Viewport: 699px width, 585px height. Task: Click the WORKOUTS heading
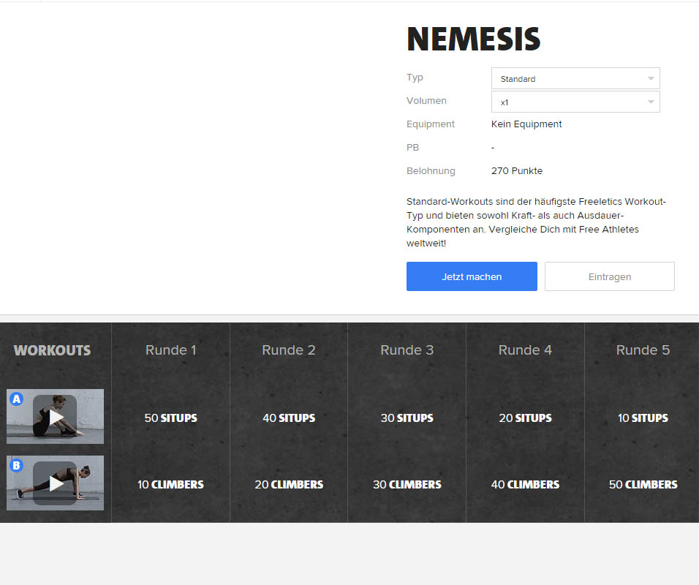pyautogui.click(x=52, y=350)
